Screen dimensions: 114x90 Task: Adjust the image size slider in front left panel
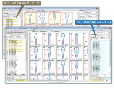21,77
